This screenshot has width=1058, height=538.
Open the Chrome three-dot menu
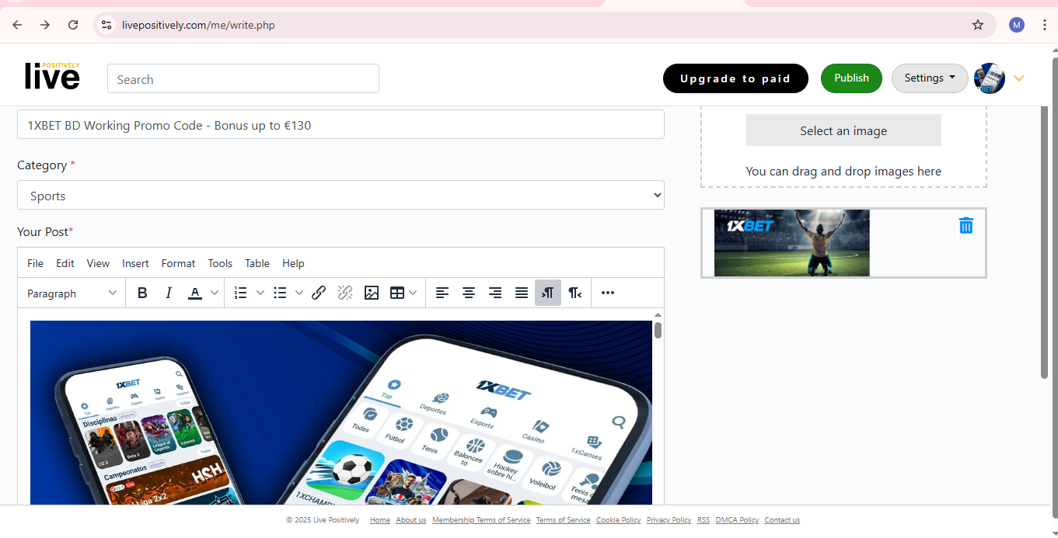(1044, 25)
